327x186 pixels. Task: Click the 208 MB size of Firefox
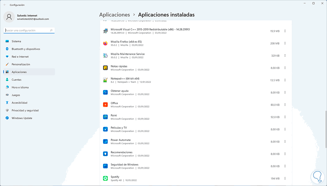[275, 43]
